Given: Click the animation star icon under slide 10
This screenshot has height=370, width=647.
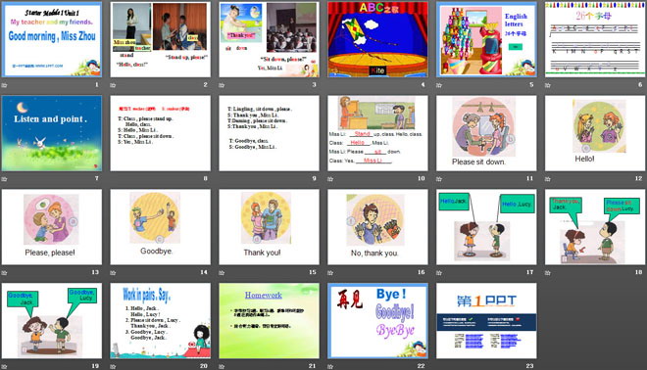Looking at the screenshot, I should (x=330, y=179).
